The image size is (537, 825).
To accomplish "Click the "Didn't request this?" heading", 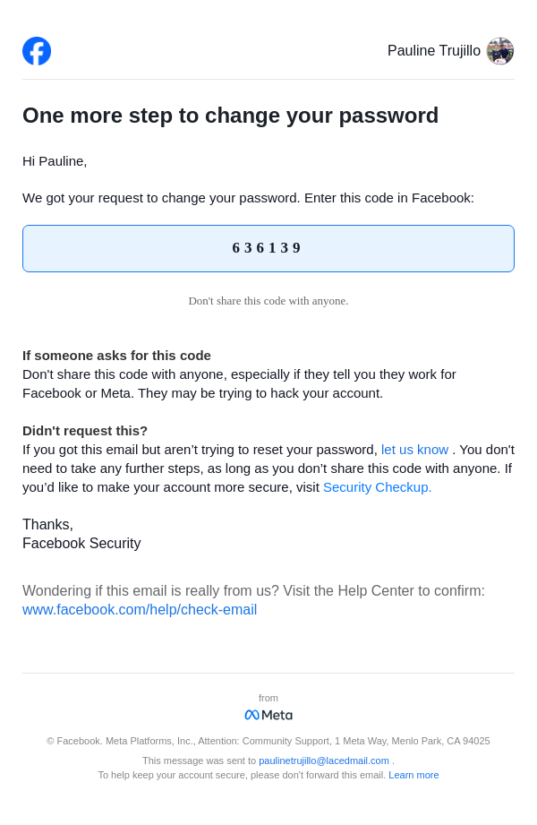I will click(x=85, y=430).
